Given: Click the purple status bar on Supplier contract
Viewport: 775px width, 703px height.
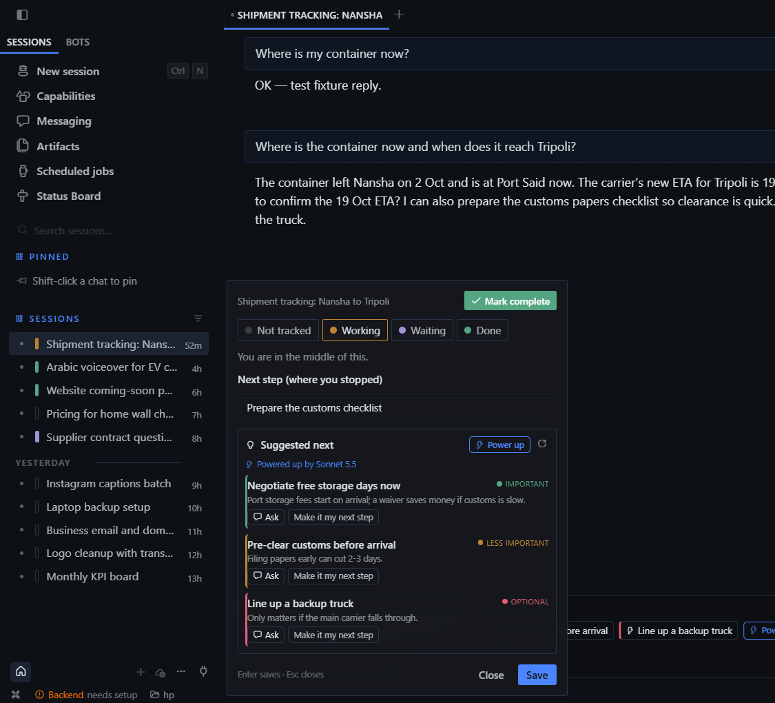Looking at the screenshot, I should coord(37,437).
